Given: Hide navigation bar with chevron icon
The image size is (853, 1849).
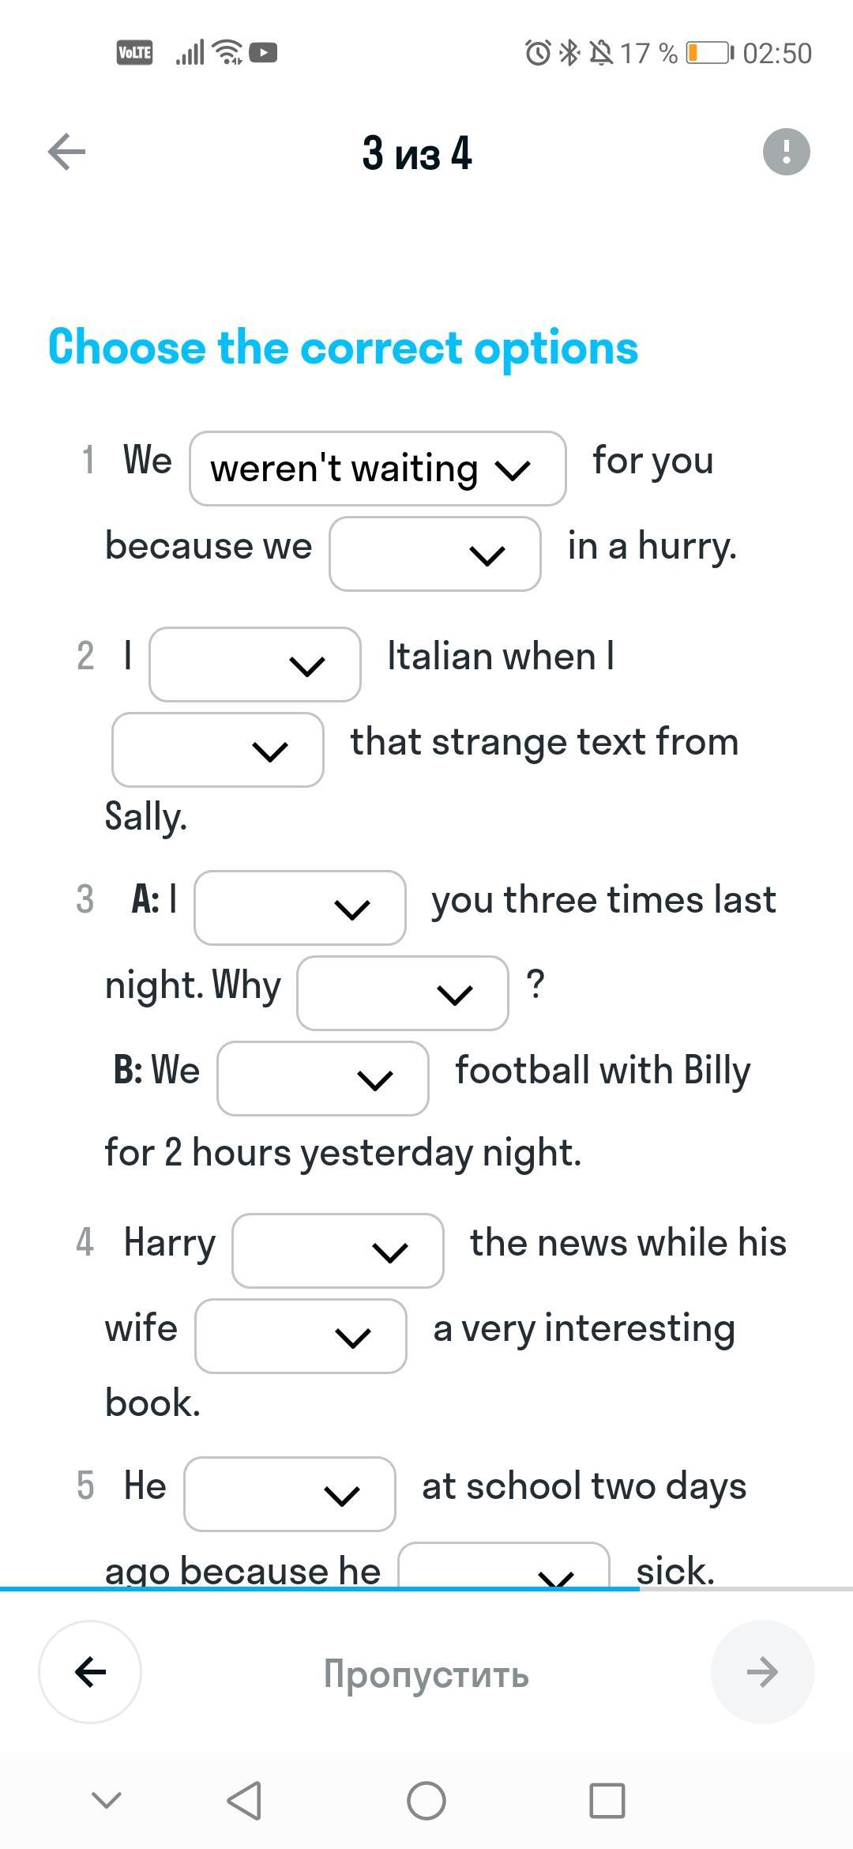Looking at the screenshot, I should pos(107,1801).
